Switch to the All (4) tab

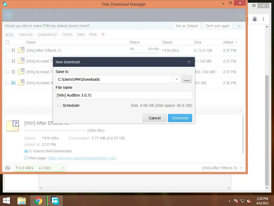point(9,35)
